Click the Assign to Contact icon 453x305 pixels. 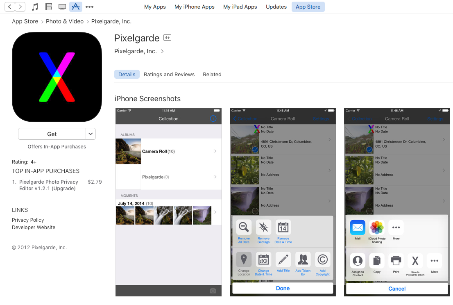pyautogui.click(x=358, y=261)
